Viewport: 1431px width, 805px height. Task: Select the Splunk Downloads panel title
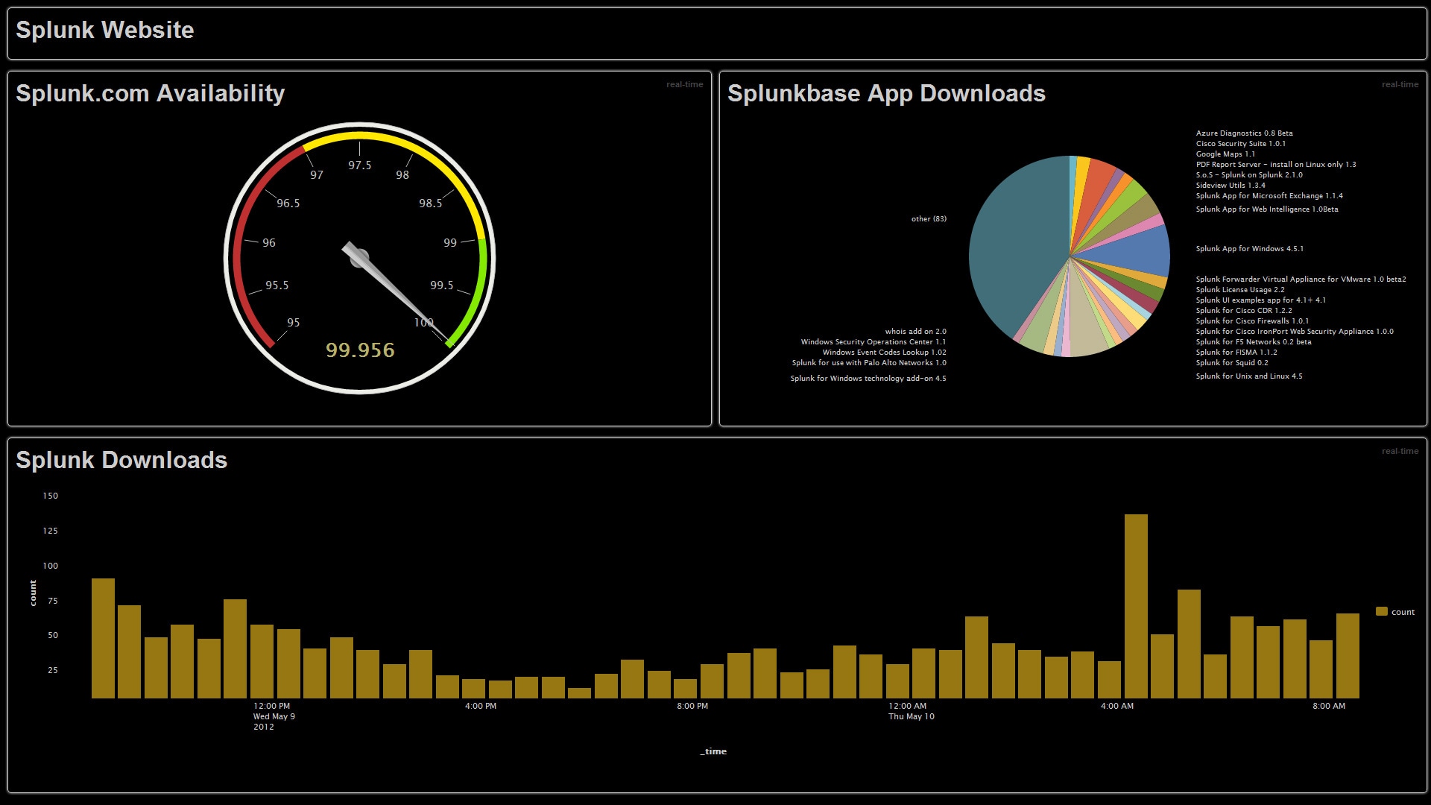[121, 460]
